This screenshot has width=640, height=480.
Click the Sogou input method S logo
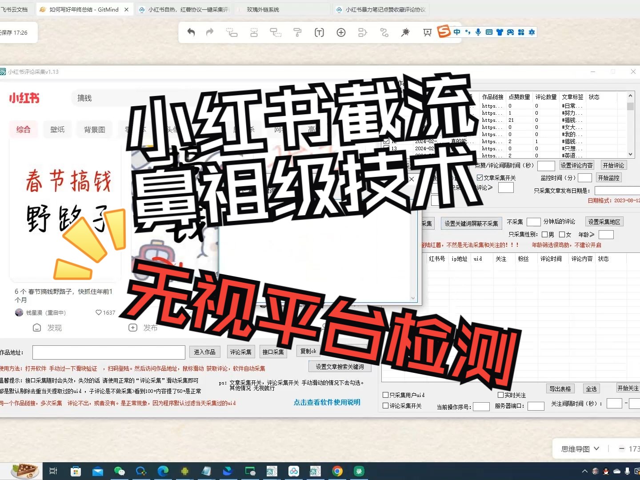[x=444, y=31]
